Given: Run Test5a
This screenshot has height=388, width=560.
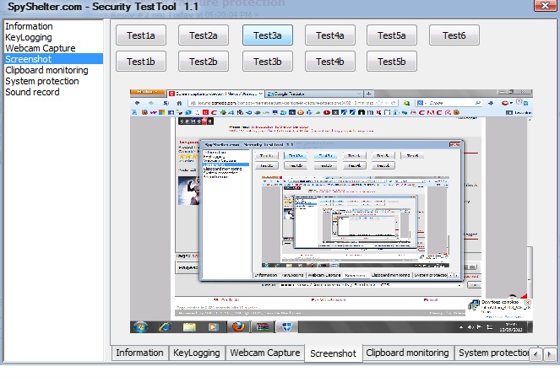Looking at the screenshot, I should pyautogui.click(x=392, y=35).
